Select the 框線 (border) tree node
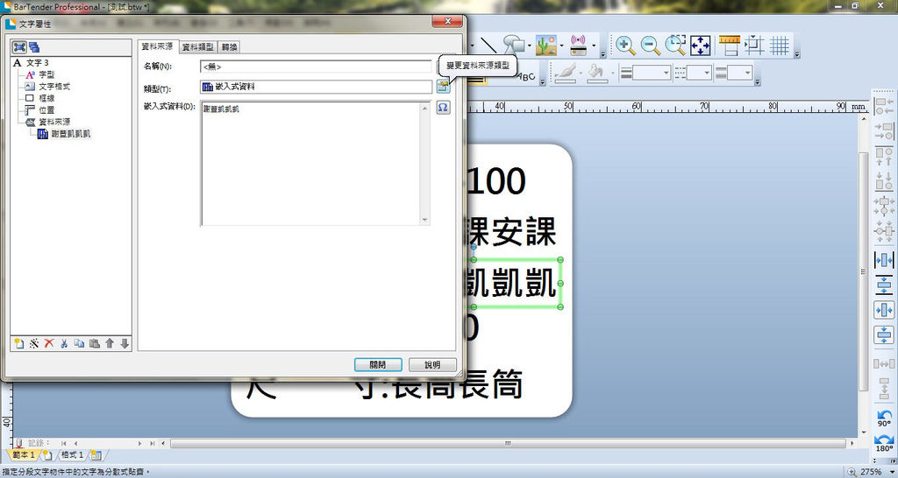The image size is (898, 478). [46, 98]
